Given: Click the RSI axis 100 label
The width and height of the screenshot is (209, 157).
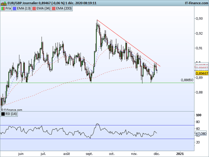Looking at the screenshot, I should (199, 115).
